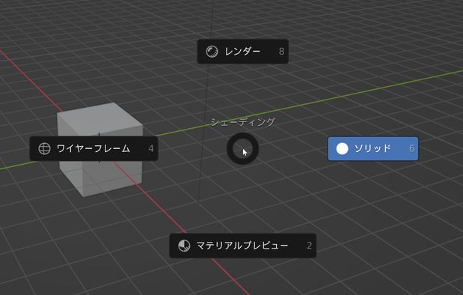Switch to マテリアルプレビュー shading mode
This screenshot has width=463, height=295.
(243, 246)
